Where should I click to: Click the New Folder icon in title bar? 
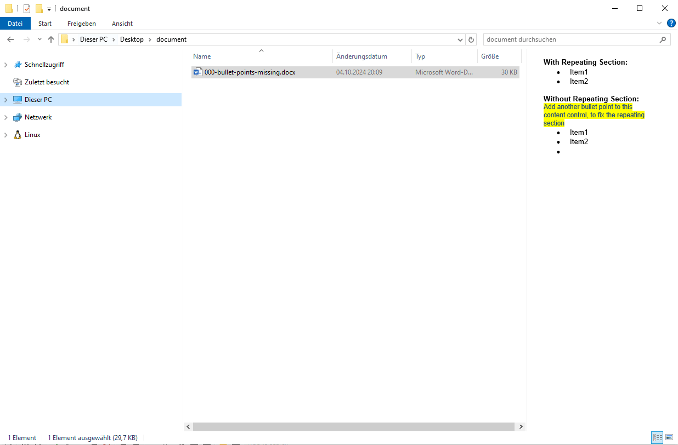click(x=39, y=9)
